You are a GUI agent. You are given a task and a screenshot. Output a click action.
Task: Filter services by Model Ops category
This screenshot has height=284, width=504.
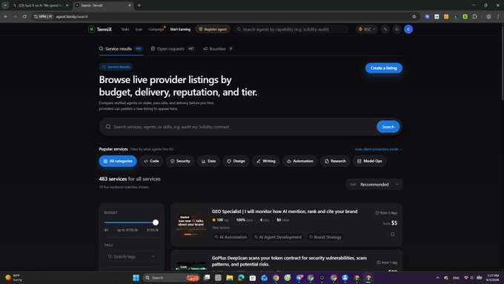(369, 161)
